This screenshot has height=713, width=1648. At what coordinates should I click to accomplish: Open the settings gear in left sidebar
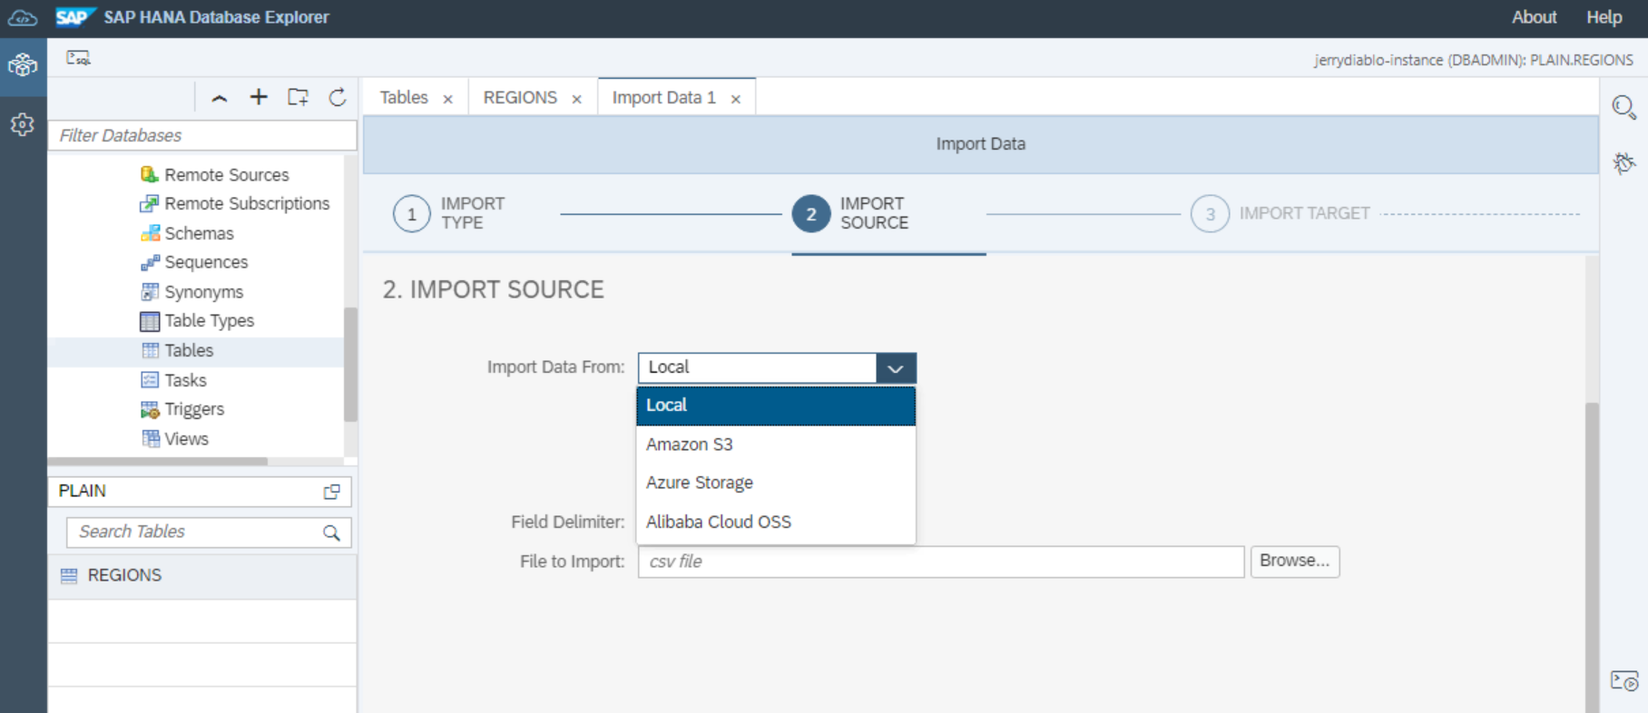23,124
